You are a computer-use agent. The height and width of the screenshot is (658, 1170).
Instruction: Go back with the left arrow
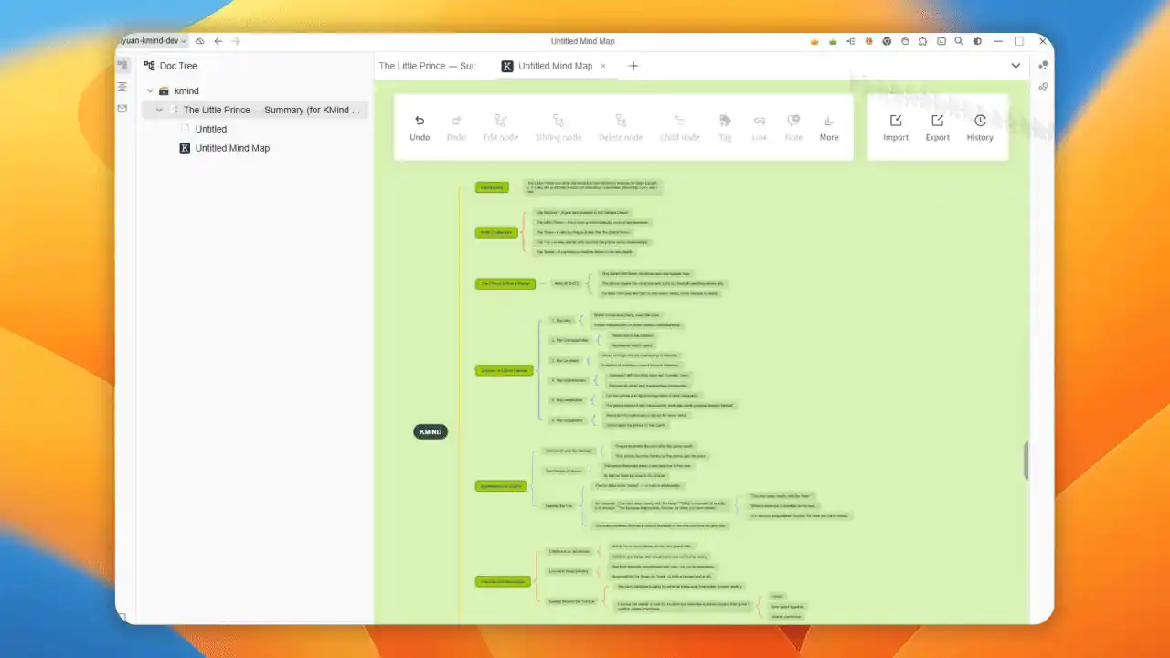pyautogui.click(x=218, y=41)
